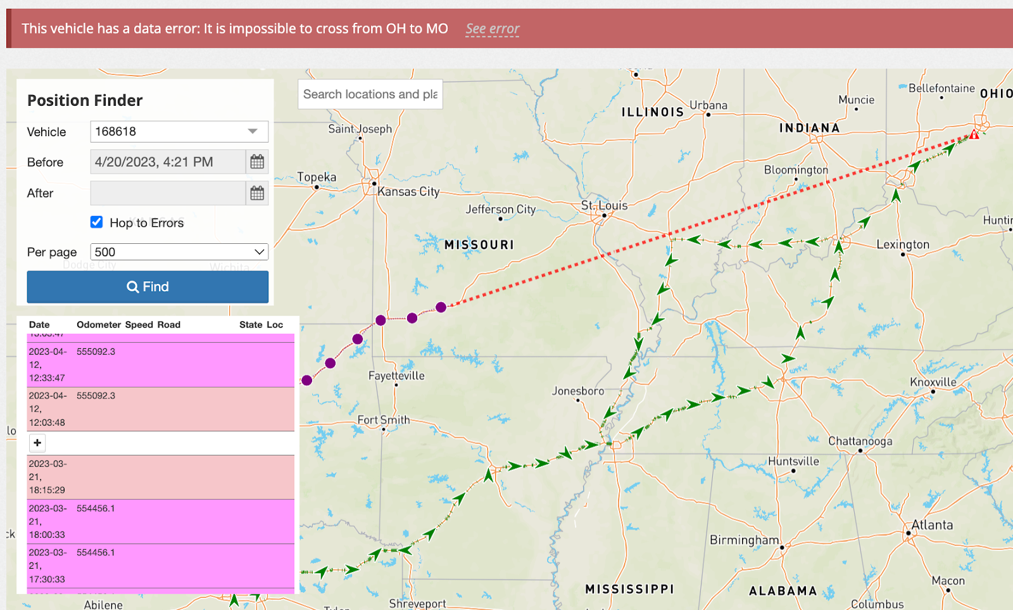
Task: Uncheck the Hop to Errors checkbox
Action: [x=97, y=222]
